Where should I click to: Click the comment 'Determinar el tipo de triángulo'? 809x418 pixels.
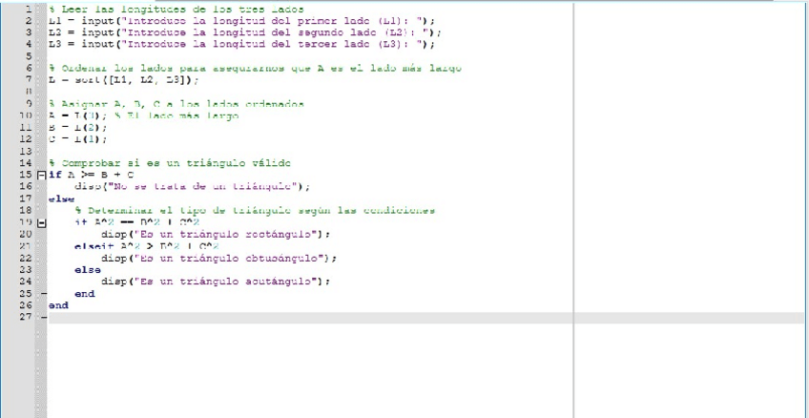(x=255, y=211)
